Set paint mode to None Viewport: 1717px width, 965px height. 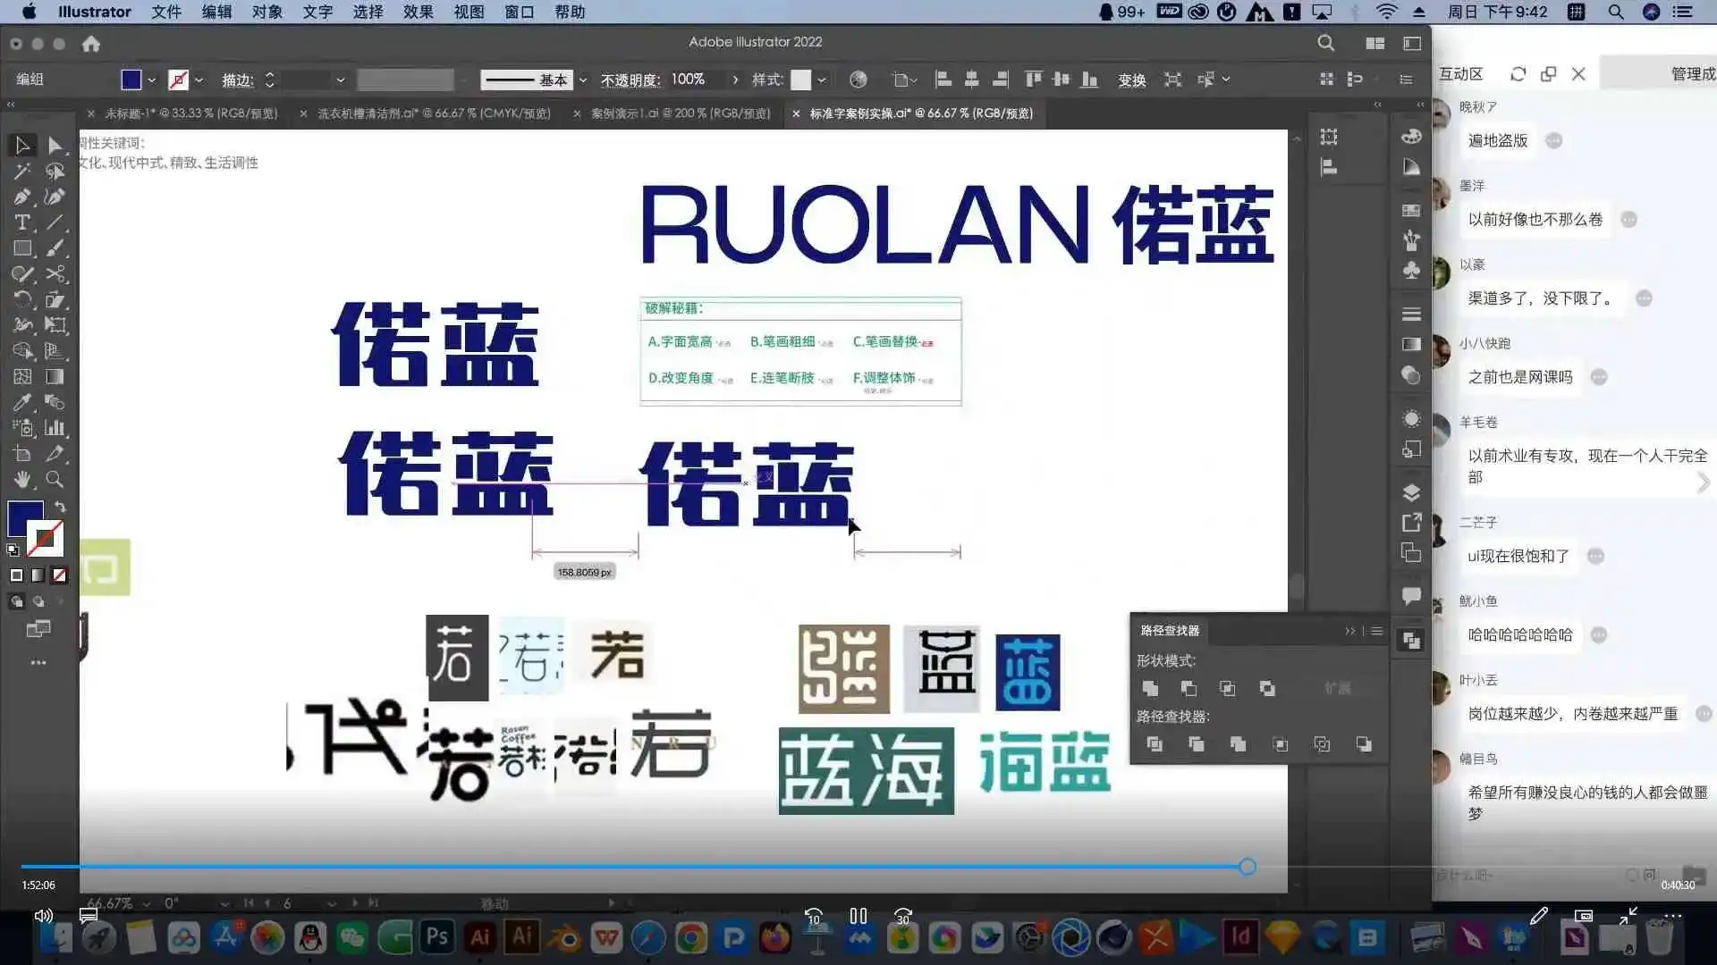coord(59,575)
